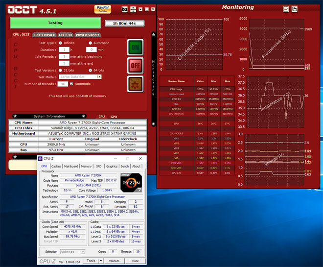Stop the test with the red OFF button

136,66
